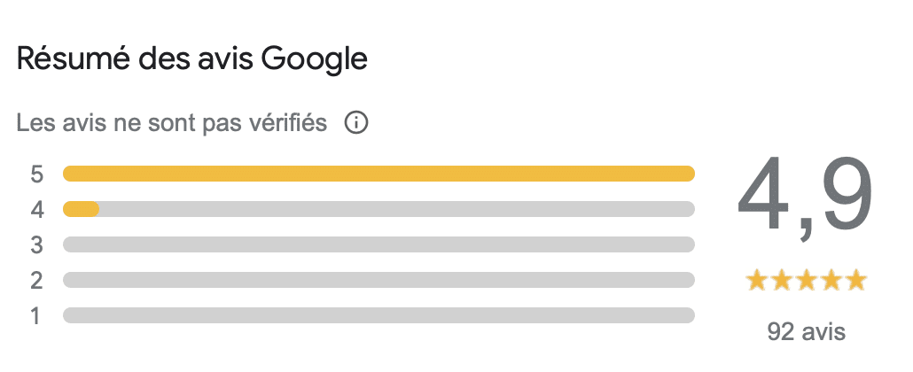Click the five gold stars rating

coord(807,281)
